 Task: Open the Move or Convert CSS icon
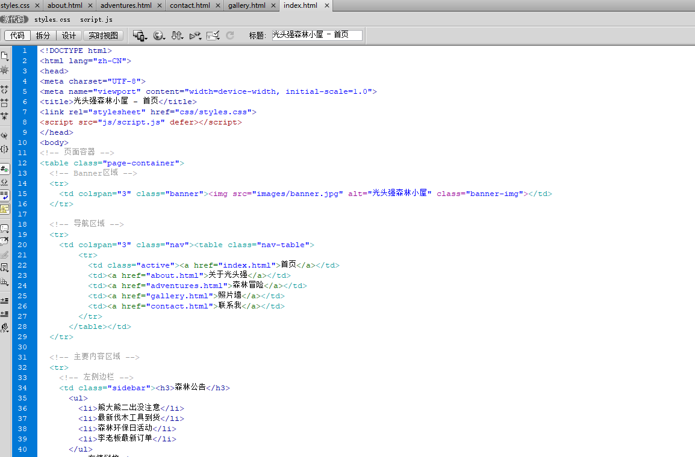click(4, 282)
